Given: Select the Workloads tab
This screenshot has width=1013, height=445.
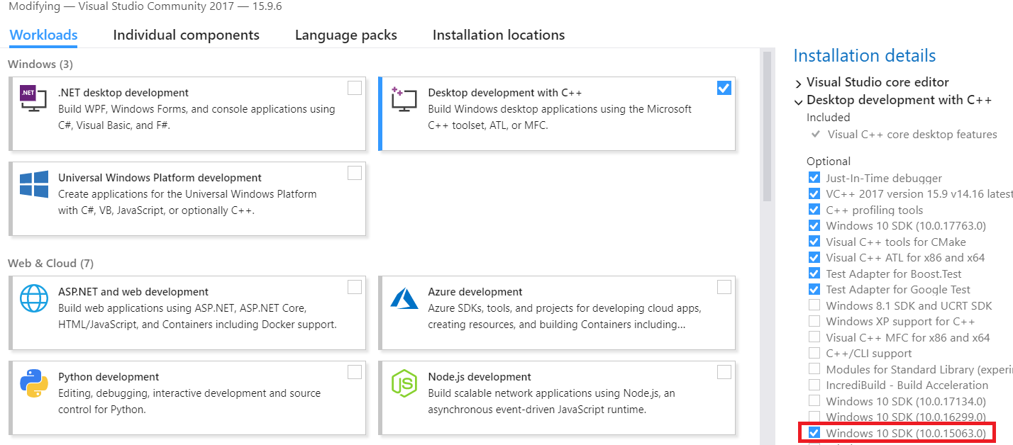Looking at the screenshot, I should pos(43,35).
